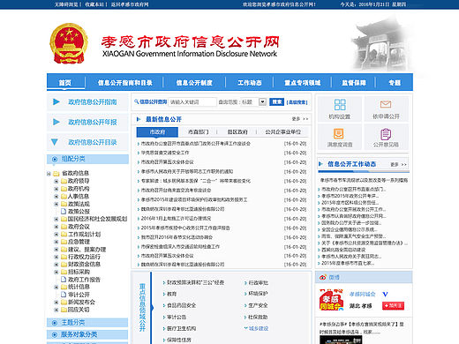459x344 pixels.
Task: Open the 高级搜索 link
Action: pyautogui.click(x=297, y=102)
